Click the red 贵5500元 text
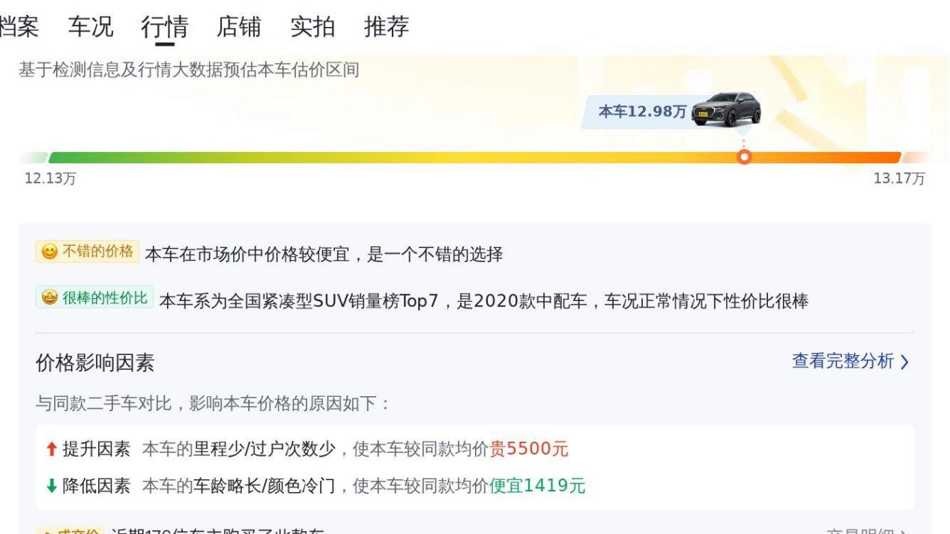Image resolution: width=950 pixels, height=534 pixels. coord(529,449)
